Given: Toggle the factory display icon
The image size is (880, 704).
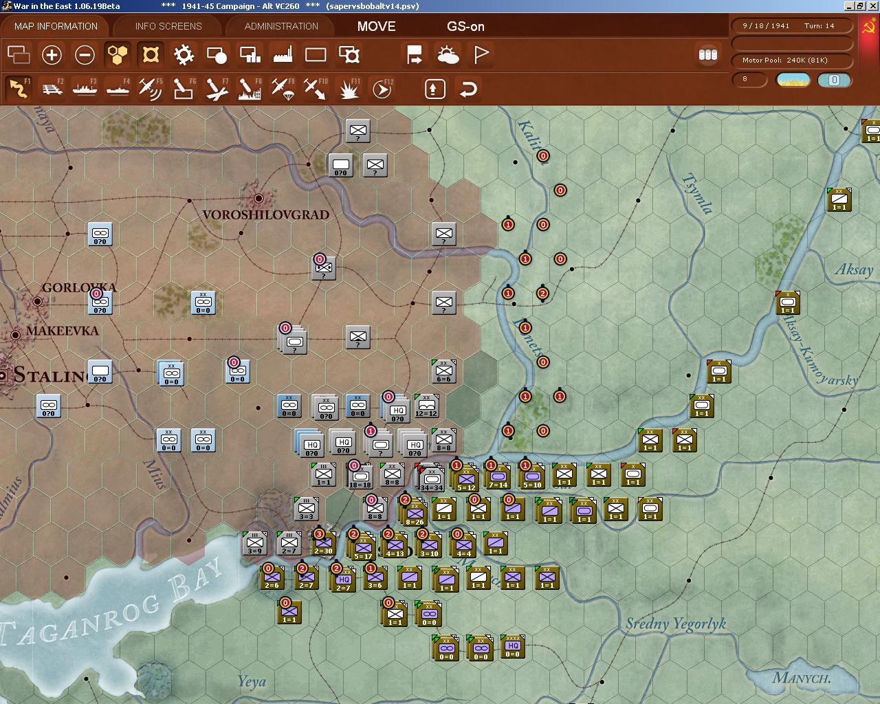Looking at the screenshot, I should coord(283,54).
